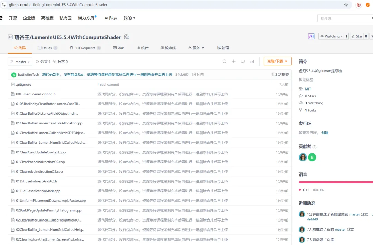Click the MIT license scale icon
373x245 pixels.
pyautogui.click(x=301, y=89)
